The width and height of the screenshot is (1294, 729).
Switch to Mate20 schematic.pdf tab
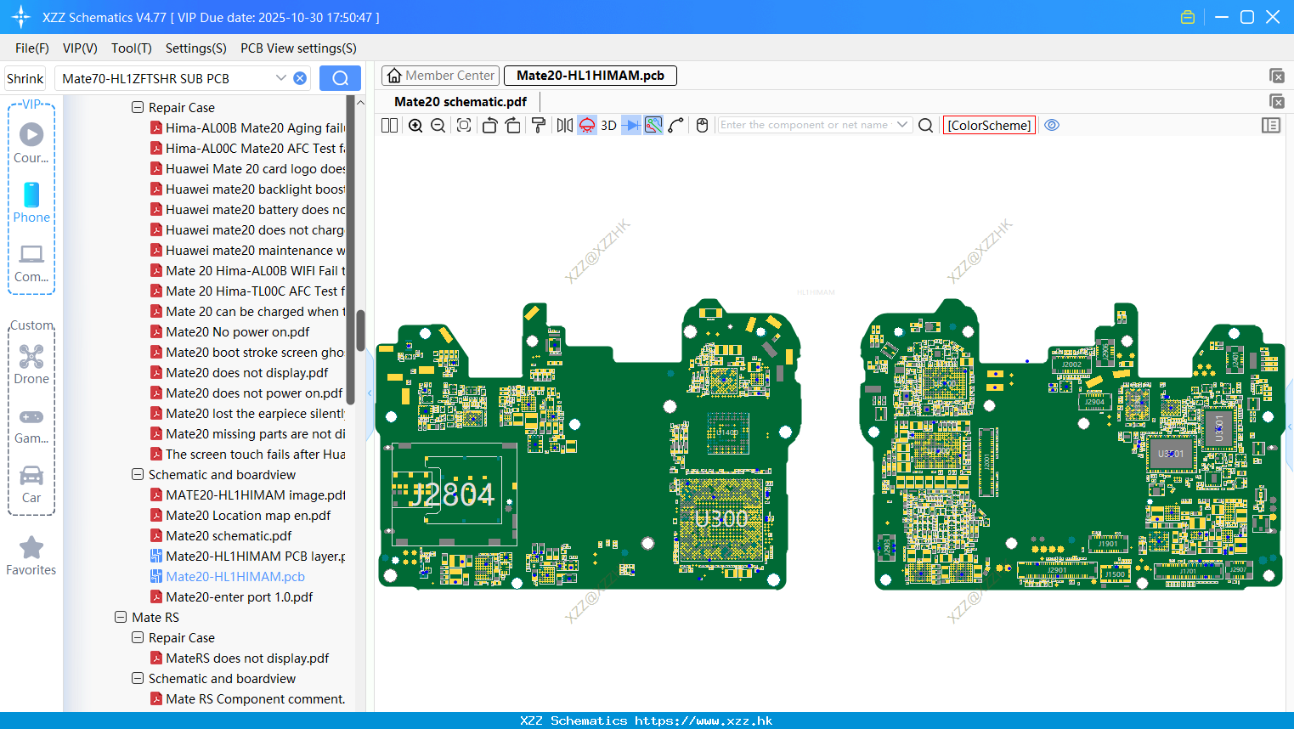click(x=461, y=102)
